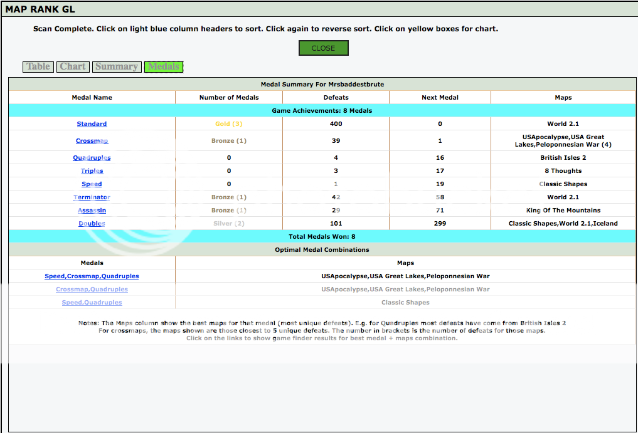Click the Defeats column header
The height and width of the screenshot is (433, 638).
(x=336, y=98)
